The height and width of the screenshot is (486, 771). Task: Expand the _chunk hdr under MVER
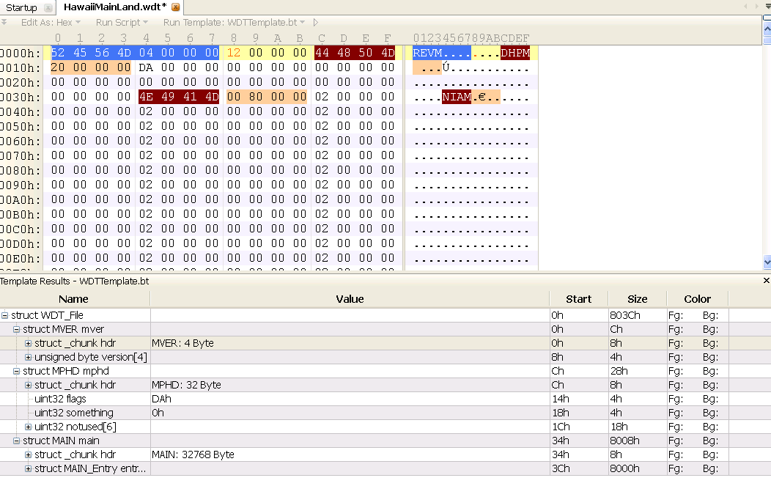point(28,343)
